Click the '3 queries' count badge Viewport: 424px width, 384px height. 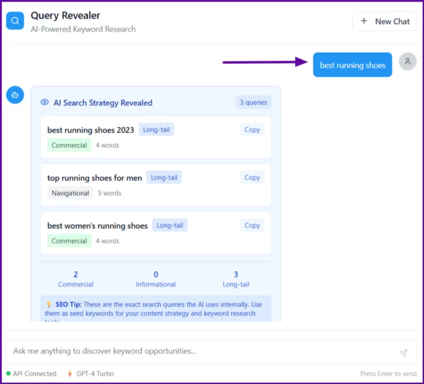[253, 102]
